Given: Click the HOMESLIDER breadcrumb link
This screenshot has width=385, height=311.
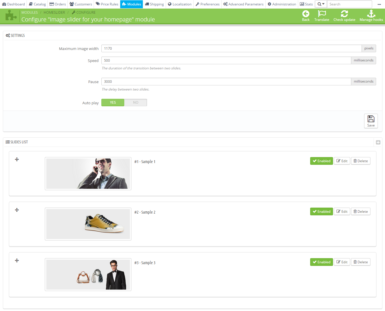Looking at the screenshot, I should [54, 13].
